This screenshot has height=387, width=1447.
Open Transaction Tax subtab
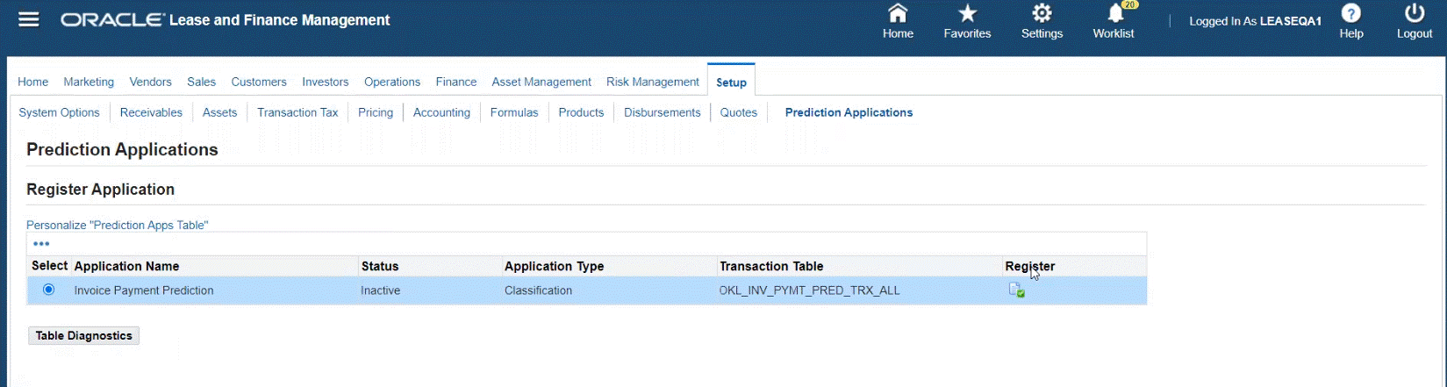pyautogui.click(x=297, y=112)
